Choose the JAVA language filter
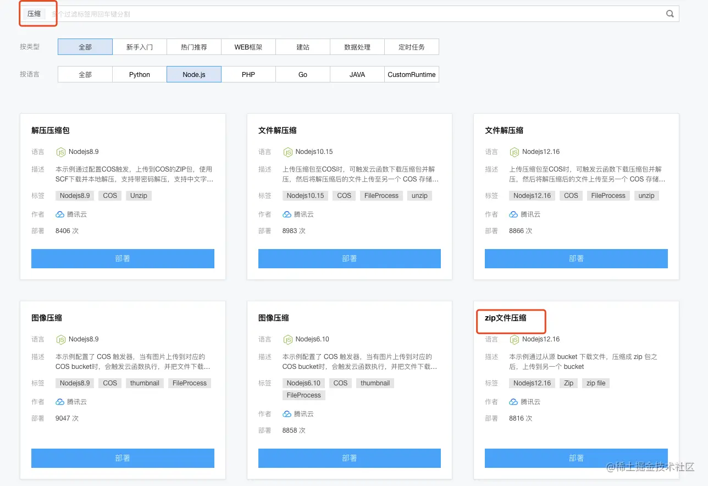The width and height of the screenshot is (708, 486). click(357, 74)
